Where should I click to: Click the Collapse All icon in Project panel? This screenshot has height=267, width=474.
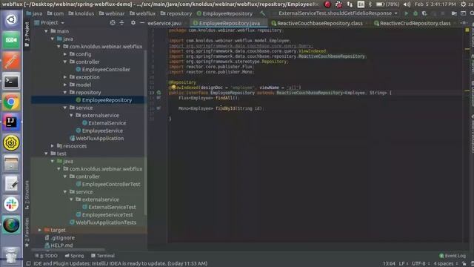click(x=121, y=23)
